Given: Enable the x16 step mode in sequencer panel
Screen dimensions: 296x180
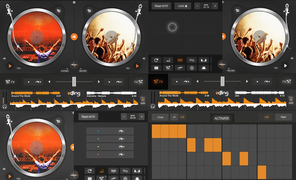Looking at the screenshot, I should click(x=182, y=117).
